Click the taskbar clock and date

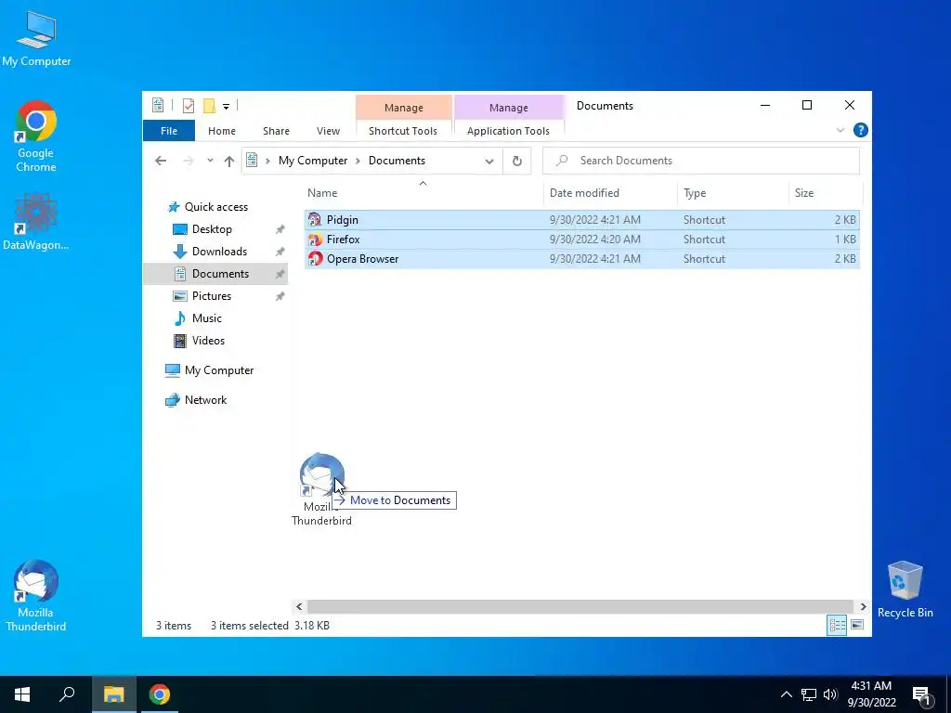pos(871,694)
